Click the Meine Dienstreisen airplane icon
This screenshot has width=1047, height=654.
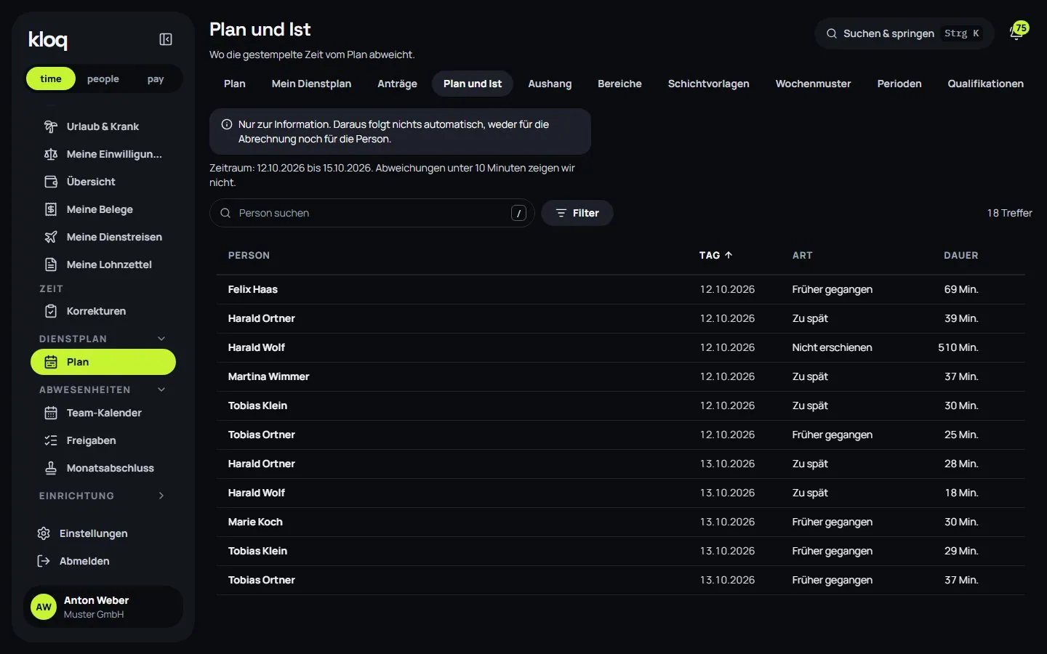tap(51, 237)
